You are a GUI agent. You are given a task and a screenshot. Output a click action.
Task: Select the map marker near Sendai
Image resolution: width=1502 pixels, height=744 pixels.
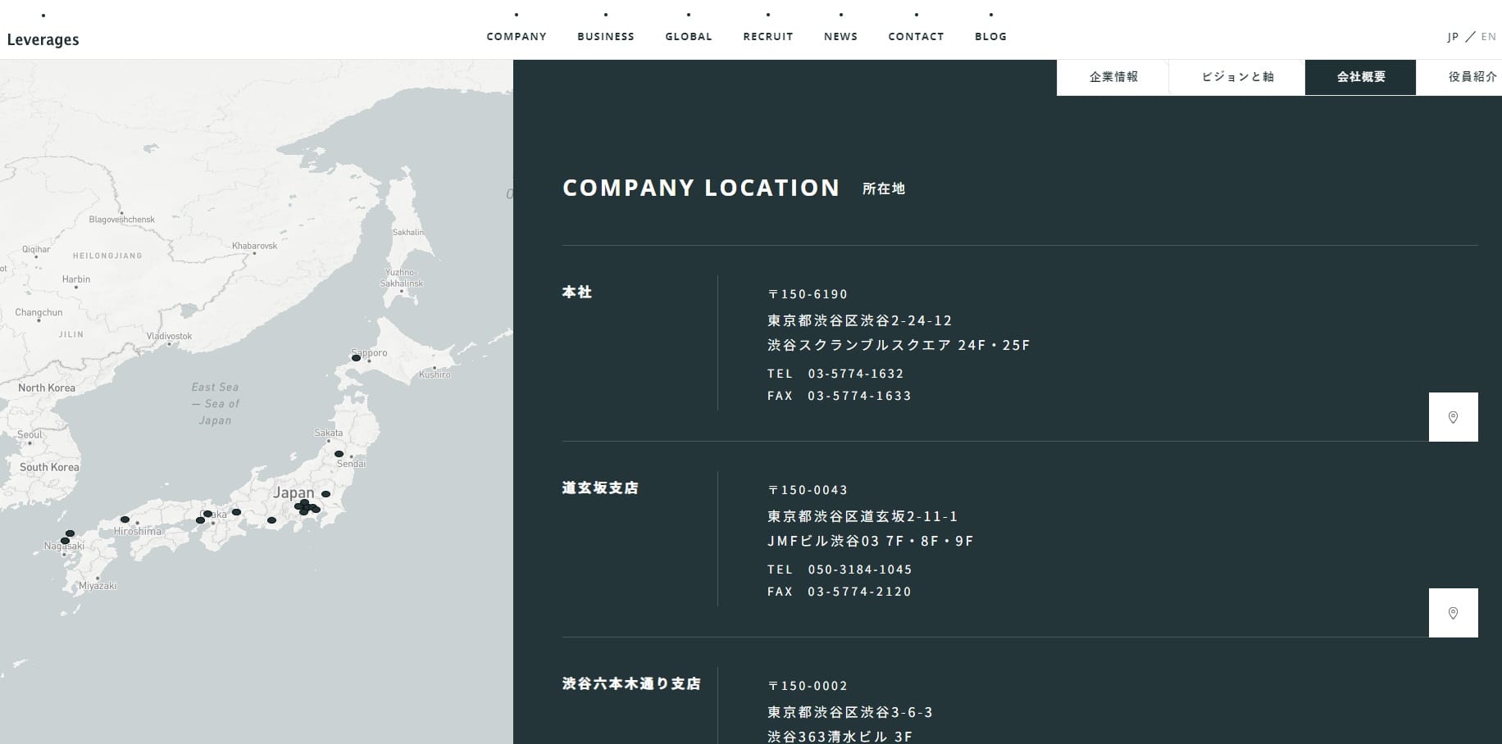coord(339,454)
